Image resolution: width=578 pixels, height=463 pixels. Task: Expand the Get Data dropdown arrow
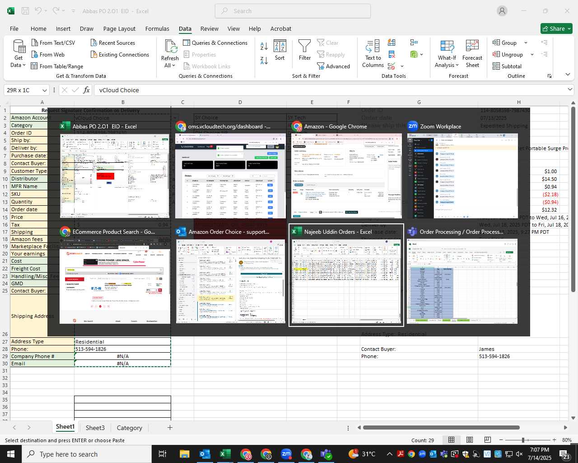coord(24,65)
